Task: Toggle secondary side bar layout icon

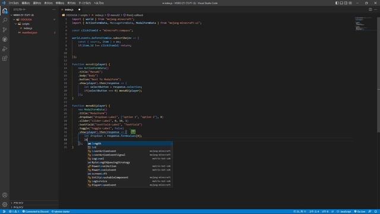Action: 346,3
